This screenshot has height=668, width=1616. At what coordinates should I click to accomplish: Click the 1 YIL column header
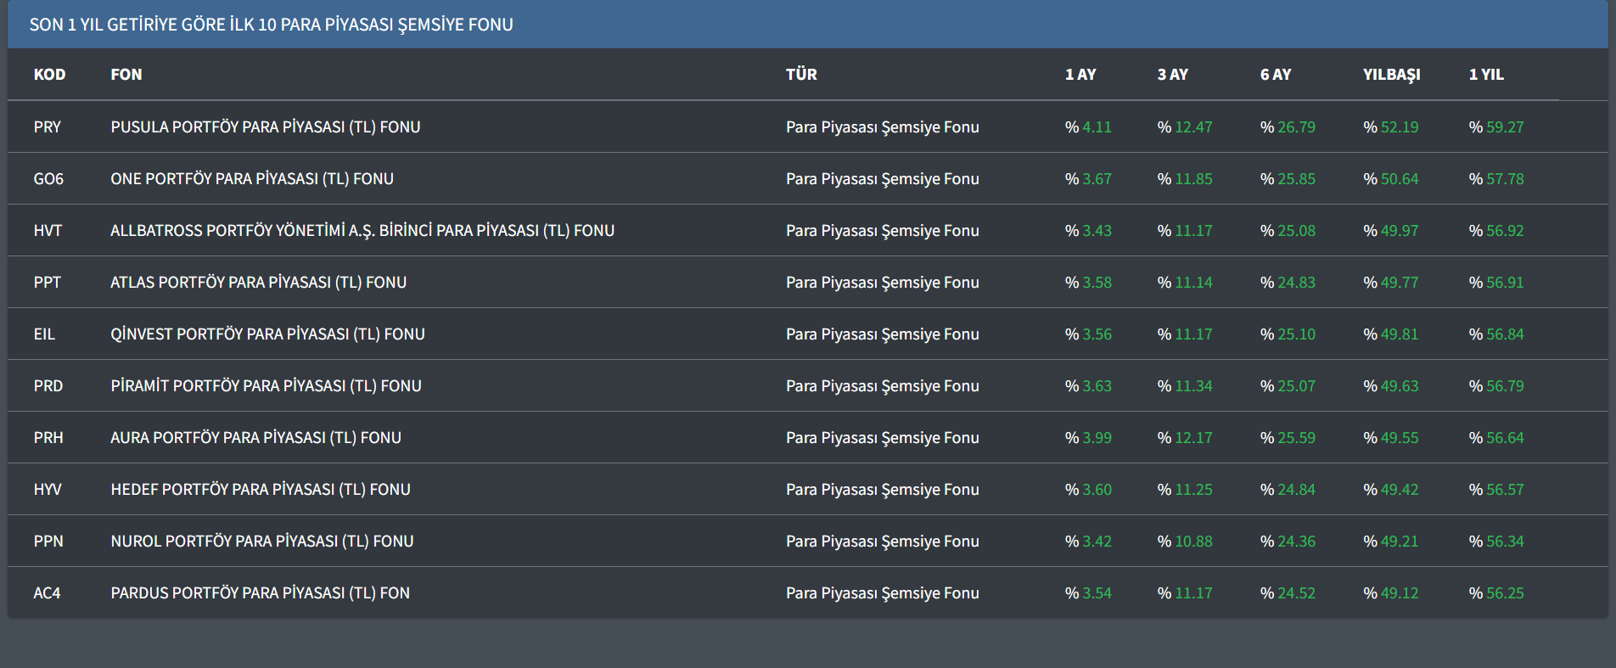coord(1485,75)
